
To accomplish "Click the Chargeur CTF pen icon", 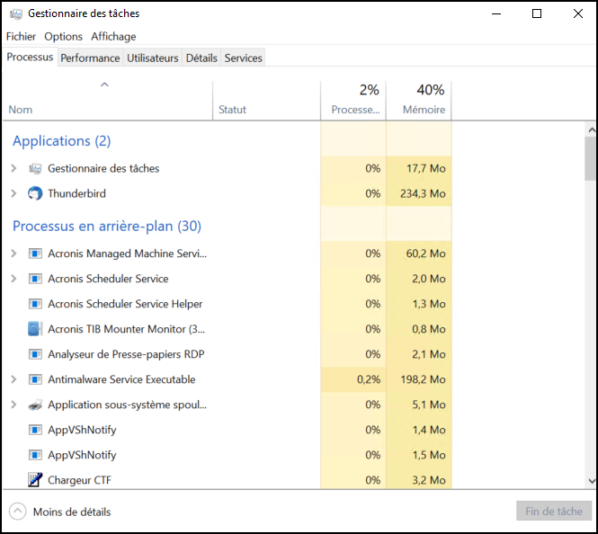I will click(x=35, y=480).
